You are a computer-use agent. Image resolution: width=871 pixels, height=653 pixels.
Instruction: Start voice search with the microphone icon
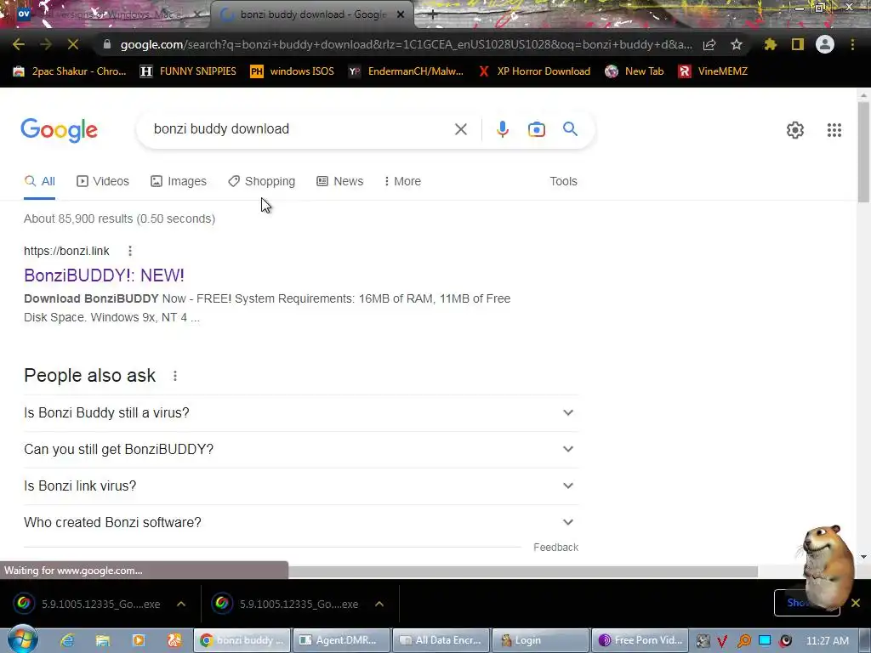tap(502, 129)
